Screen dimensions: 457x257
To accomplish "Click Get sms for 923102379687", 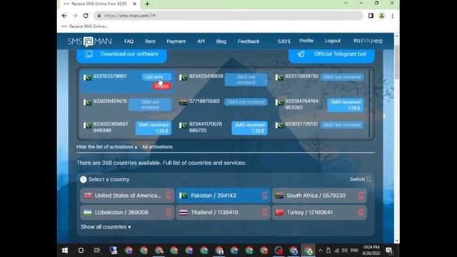I will pos(156,77).
